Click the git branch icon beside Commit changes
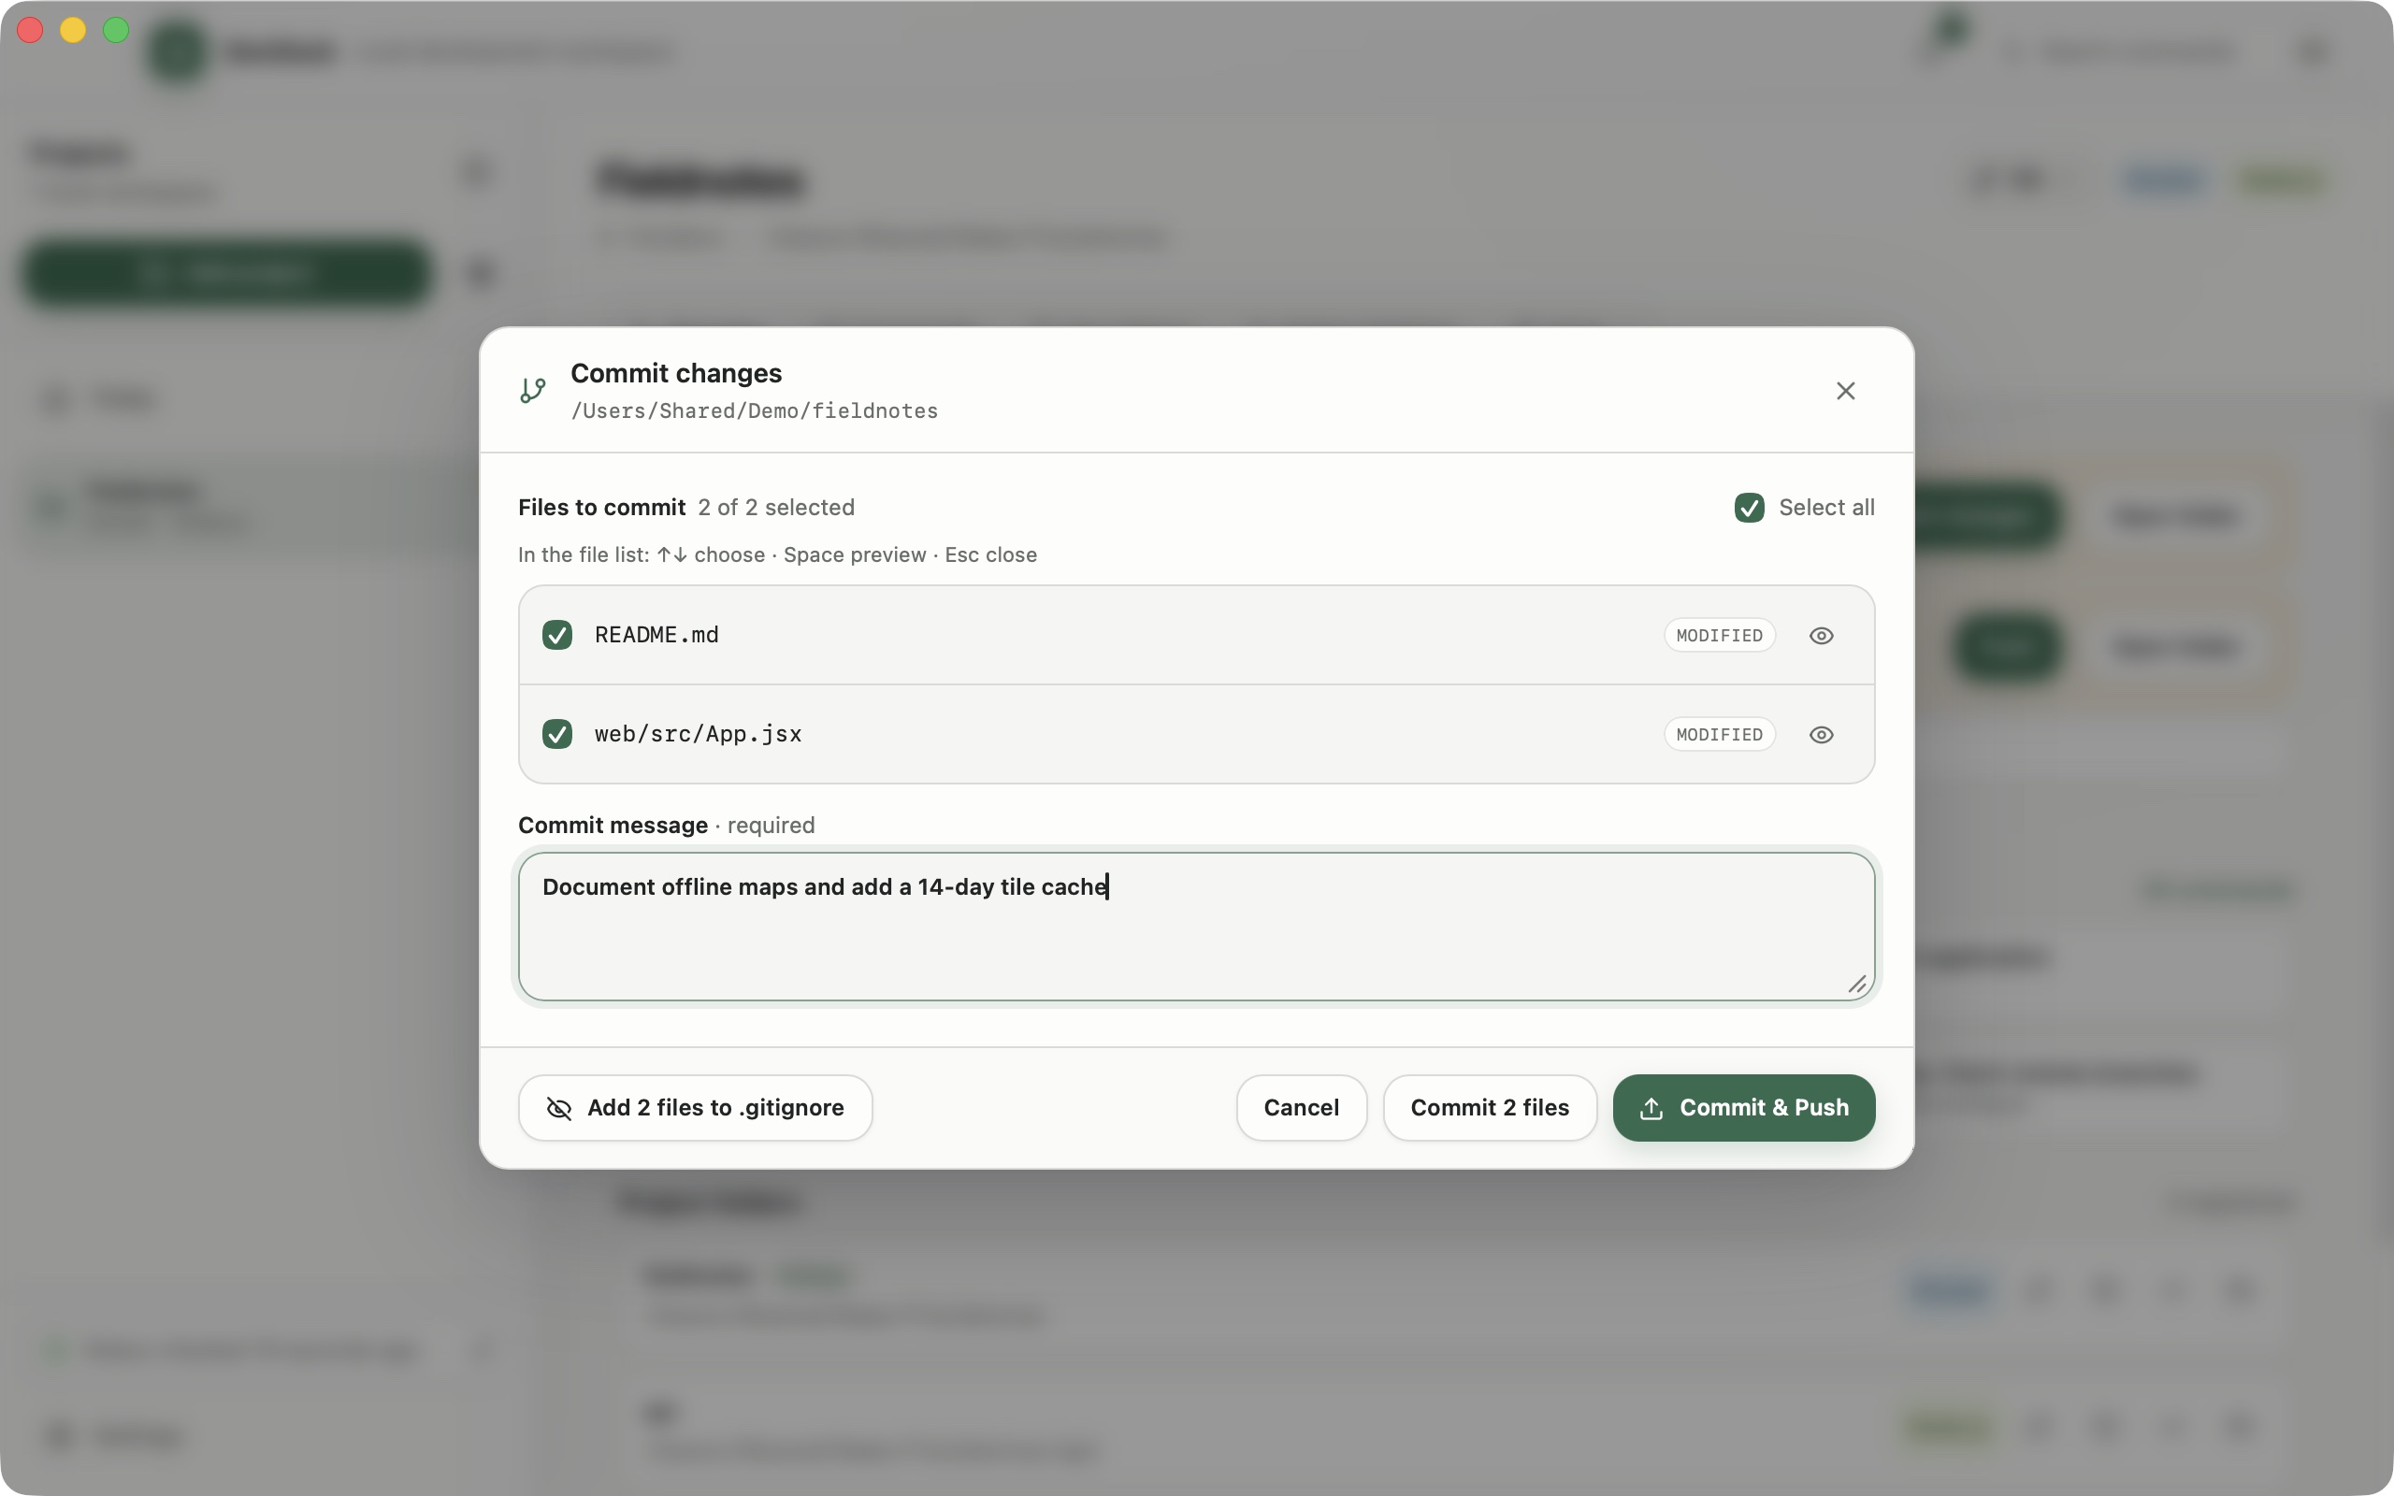The height and width of the screenshot is (1496, 2394). (533, 391)
